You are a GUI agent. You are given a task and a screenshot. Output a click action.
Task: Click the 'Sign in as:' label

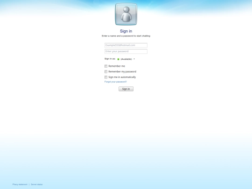click(110, 59)
